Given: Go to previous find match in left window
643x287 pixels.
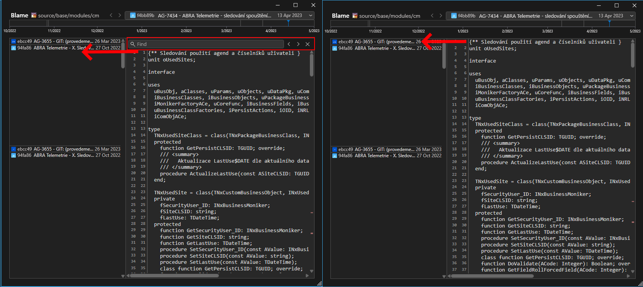Looking at the screenshot, I should [289, 44].
